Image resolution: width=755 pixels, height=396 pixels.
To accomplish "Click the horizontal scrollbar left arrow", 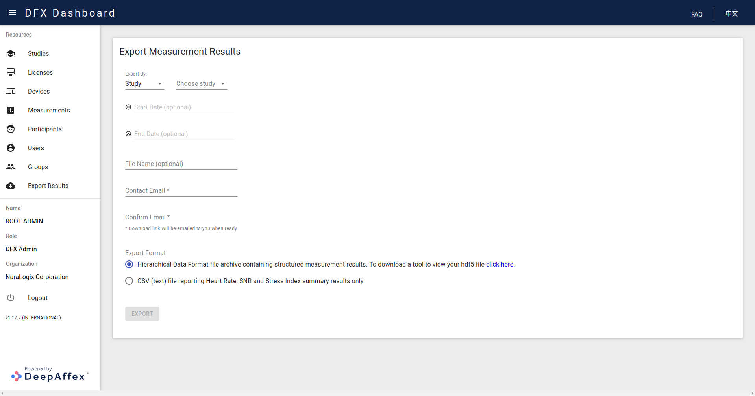I will click(2, 393).
